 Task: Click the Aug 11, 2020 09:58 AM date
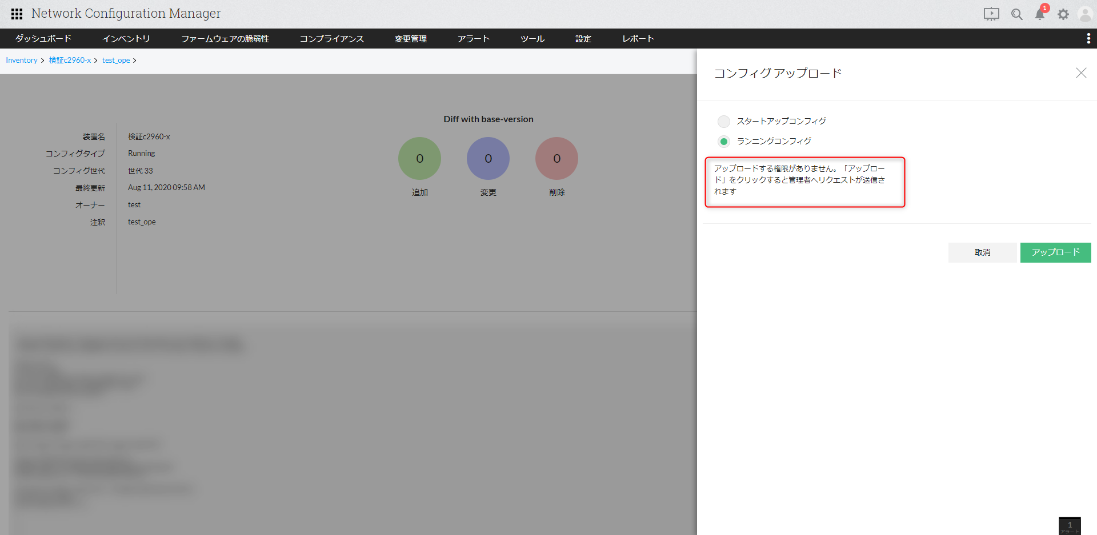tap(166, 188)
